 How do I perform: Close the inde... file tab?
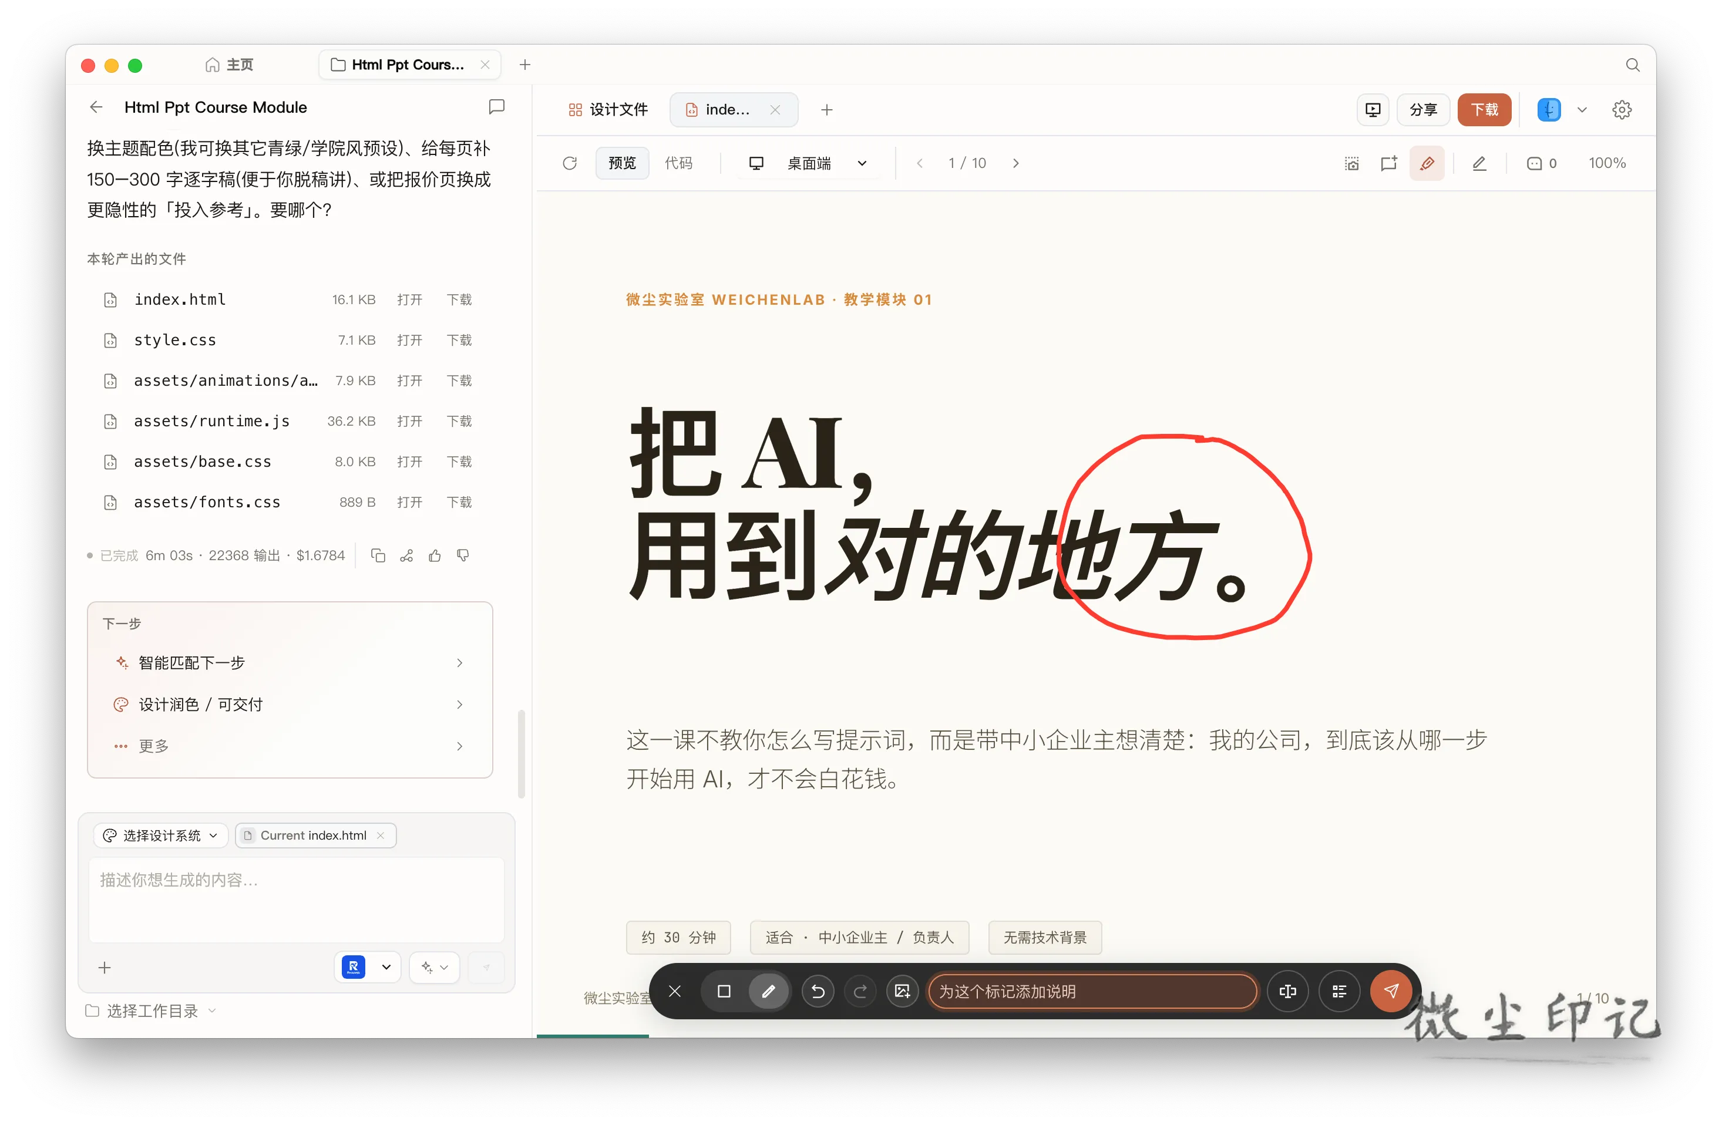(x=775, y=110)
